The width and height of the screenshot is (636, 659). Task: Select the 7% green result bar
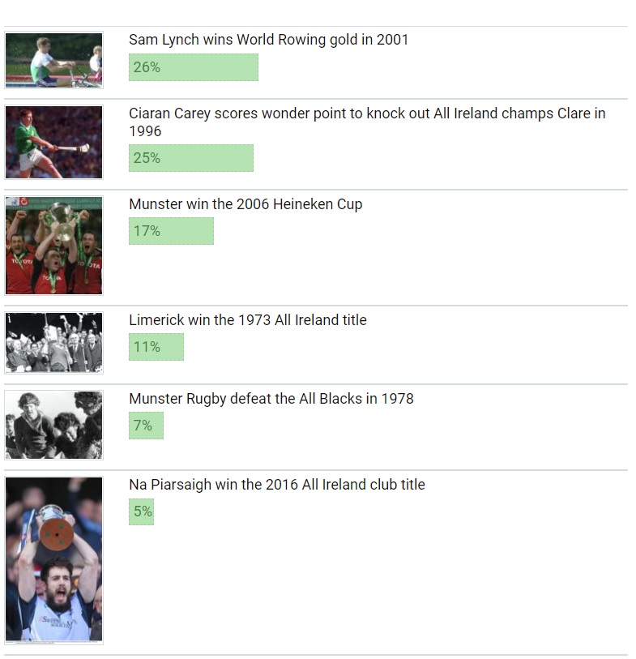tap(146, 426)
